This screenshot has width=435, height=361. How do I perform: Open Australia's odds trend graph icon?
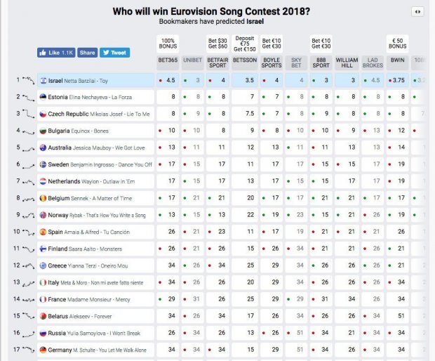(29, 147)
